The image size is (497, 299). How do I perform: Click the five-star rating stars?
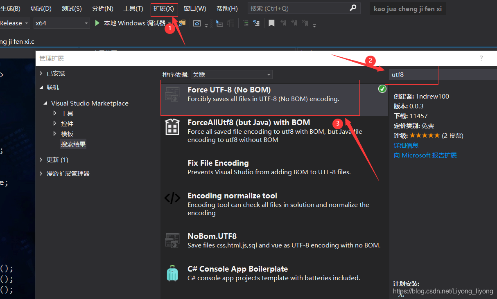tap(425, 135)
